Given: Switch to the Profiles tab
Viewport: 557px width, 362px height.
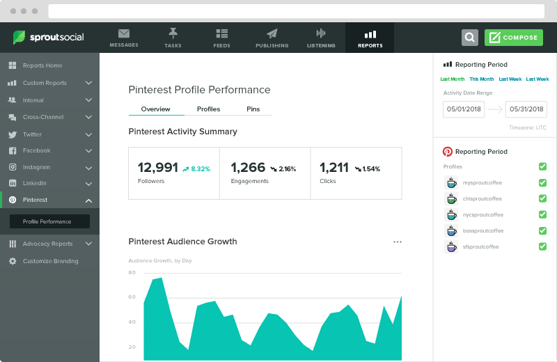Looking at the screenshot, I should [208, 109].
